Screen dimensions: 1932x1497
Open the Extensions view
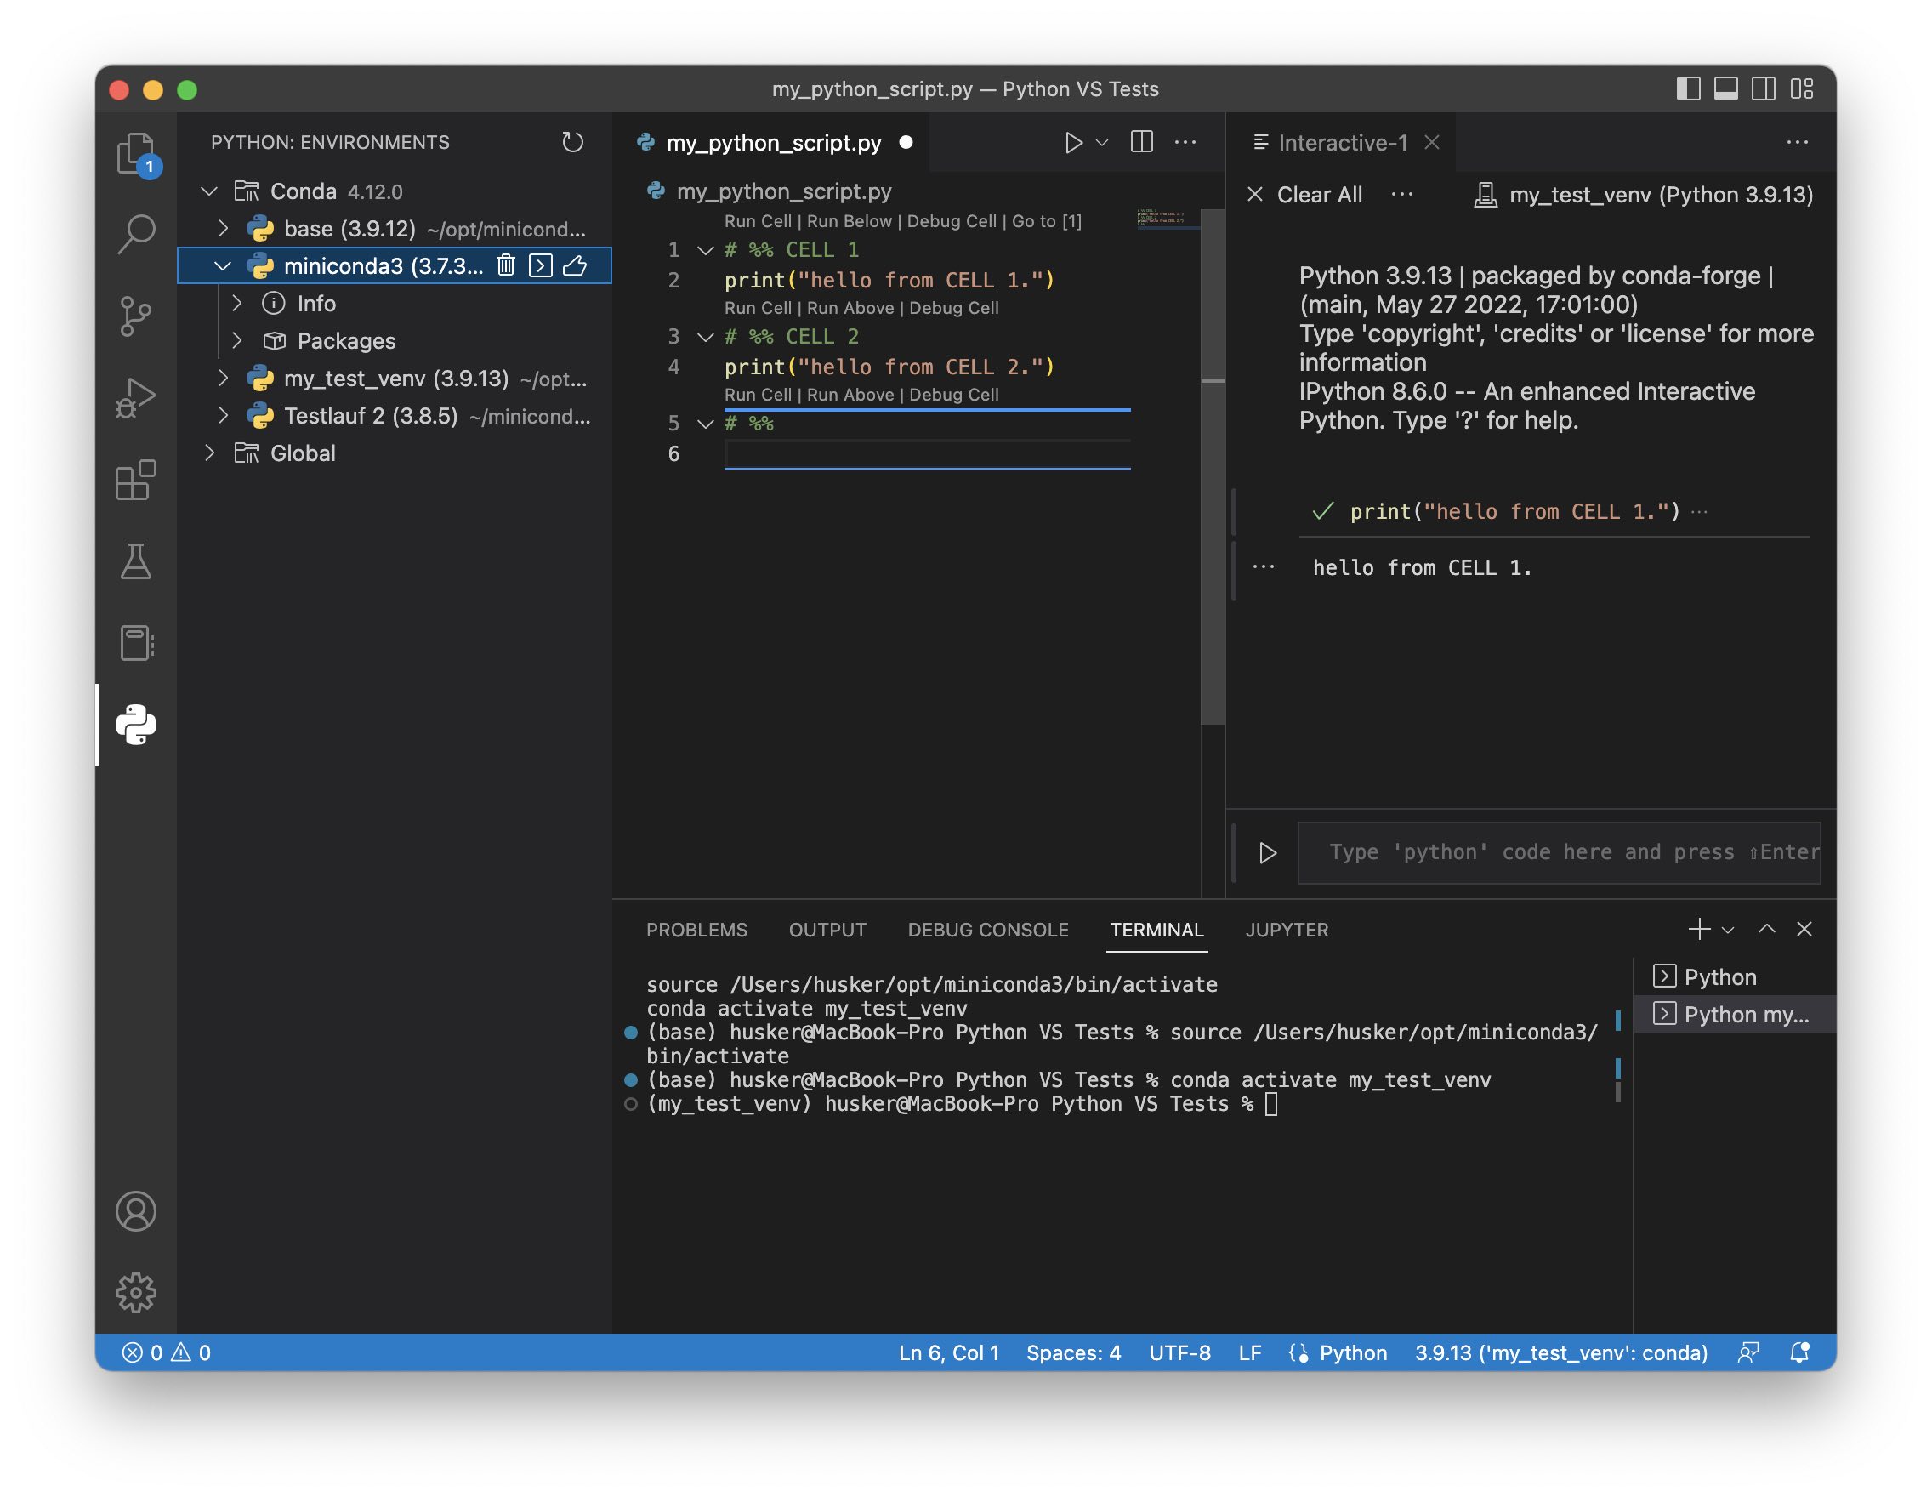coord(135,481)
